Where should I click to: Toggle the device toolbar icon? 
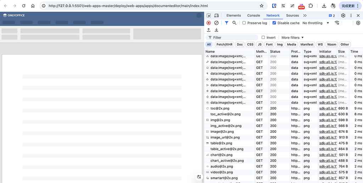point(217,16)
